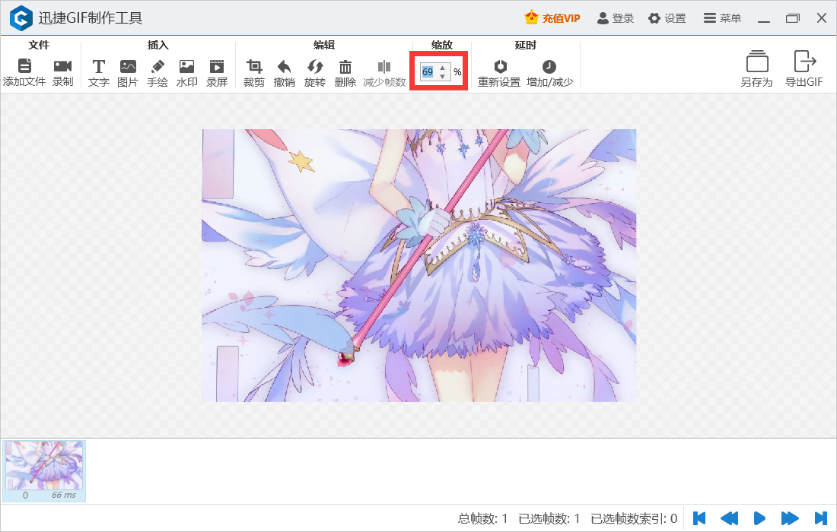The image size is (837, 532).
Task: Jump to the first frame
Action: coord(699,518)
